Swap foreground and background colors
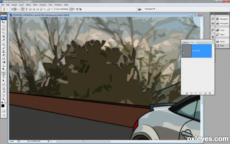The image size is (230, 144). pyautogui.click(x=5, y=103)
